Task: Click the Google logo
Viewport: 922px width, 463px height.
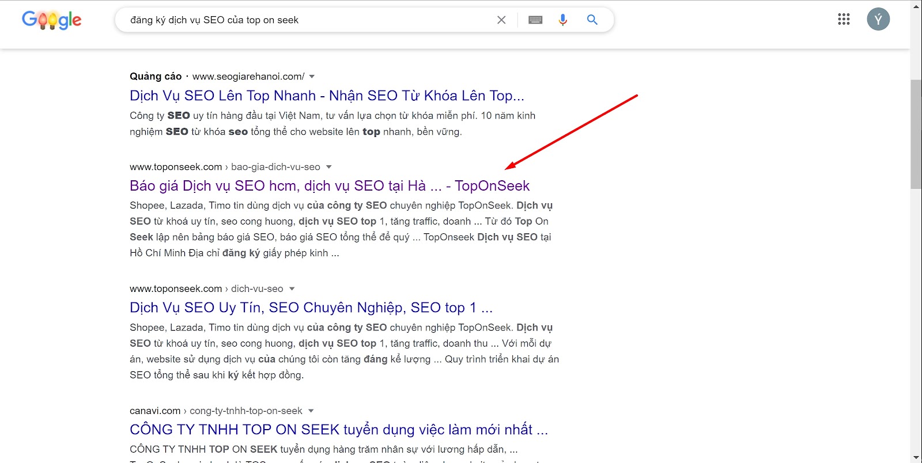Action: [x=51, y=20]
